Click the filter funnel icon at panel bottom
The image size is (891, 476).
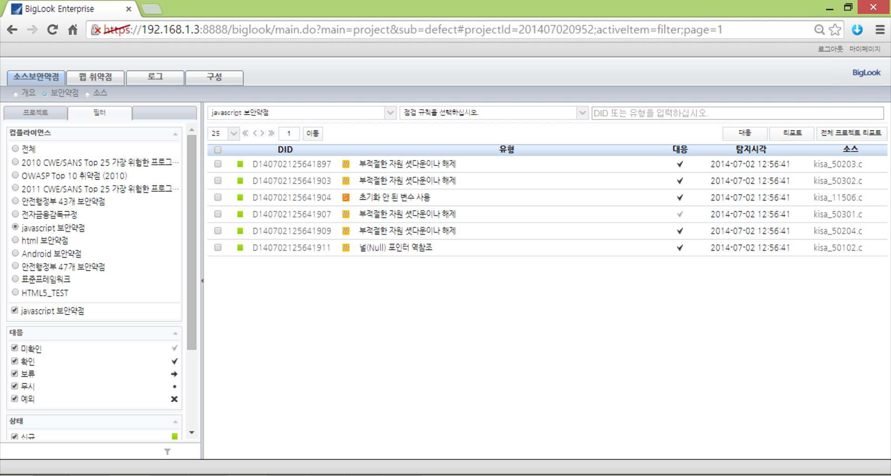(168, 451)
